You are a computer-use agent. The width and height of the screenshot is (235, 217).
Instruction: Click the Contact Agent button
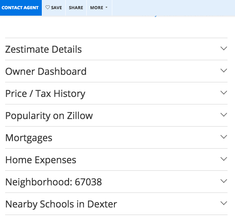(x=20, y=7)
